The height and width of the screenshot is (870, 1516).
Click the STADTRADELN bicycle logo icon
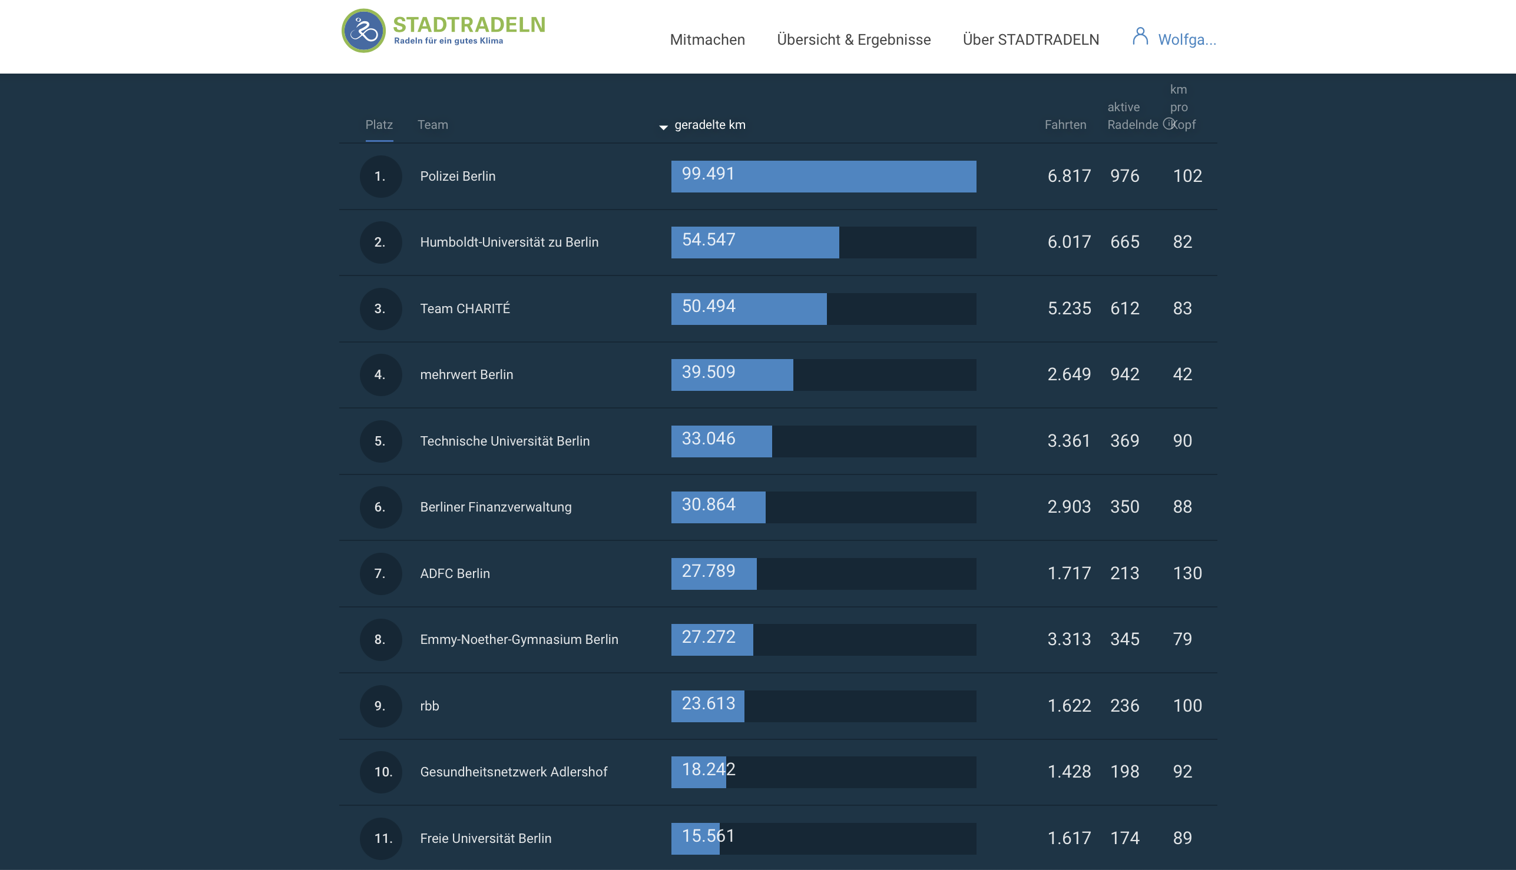coord(363,31)
